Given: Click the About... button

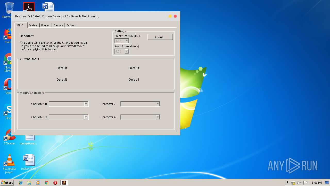Looking at the screenshot, I should click(160, 37).
